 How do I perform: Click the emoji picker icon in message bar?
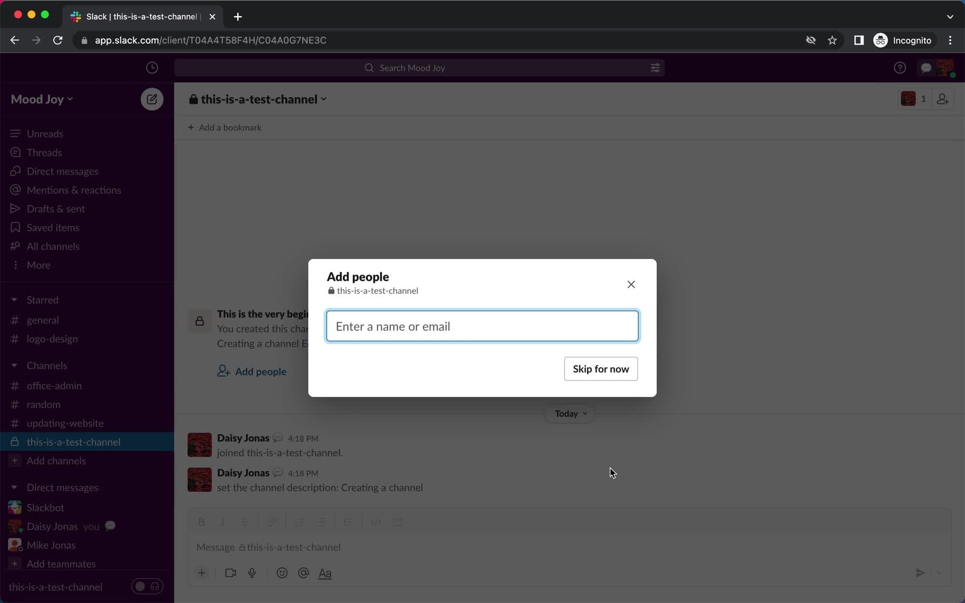click(x=281, y=572)
